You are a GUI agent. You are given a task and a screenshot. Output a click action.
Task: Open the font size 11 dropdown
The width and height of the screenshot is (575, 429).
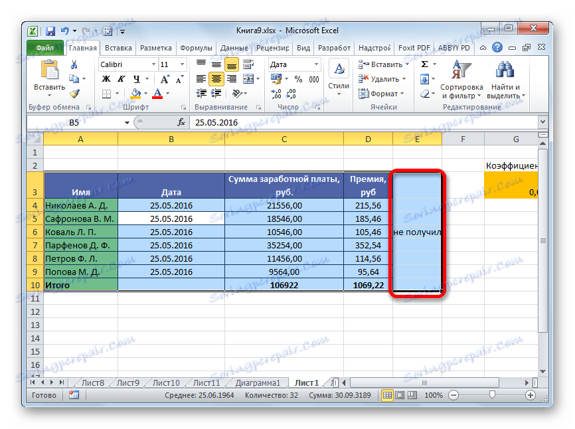182,64
